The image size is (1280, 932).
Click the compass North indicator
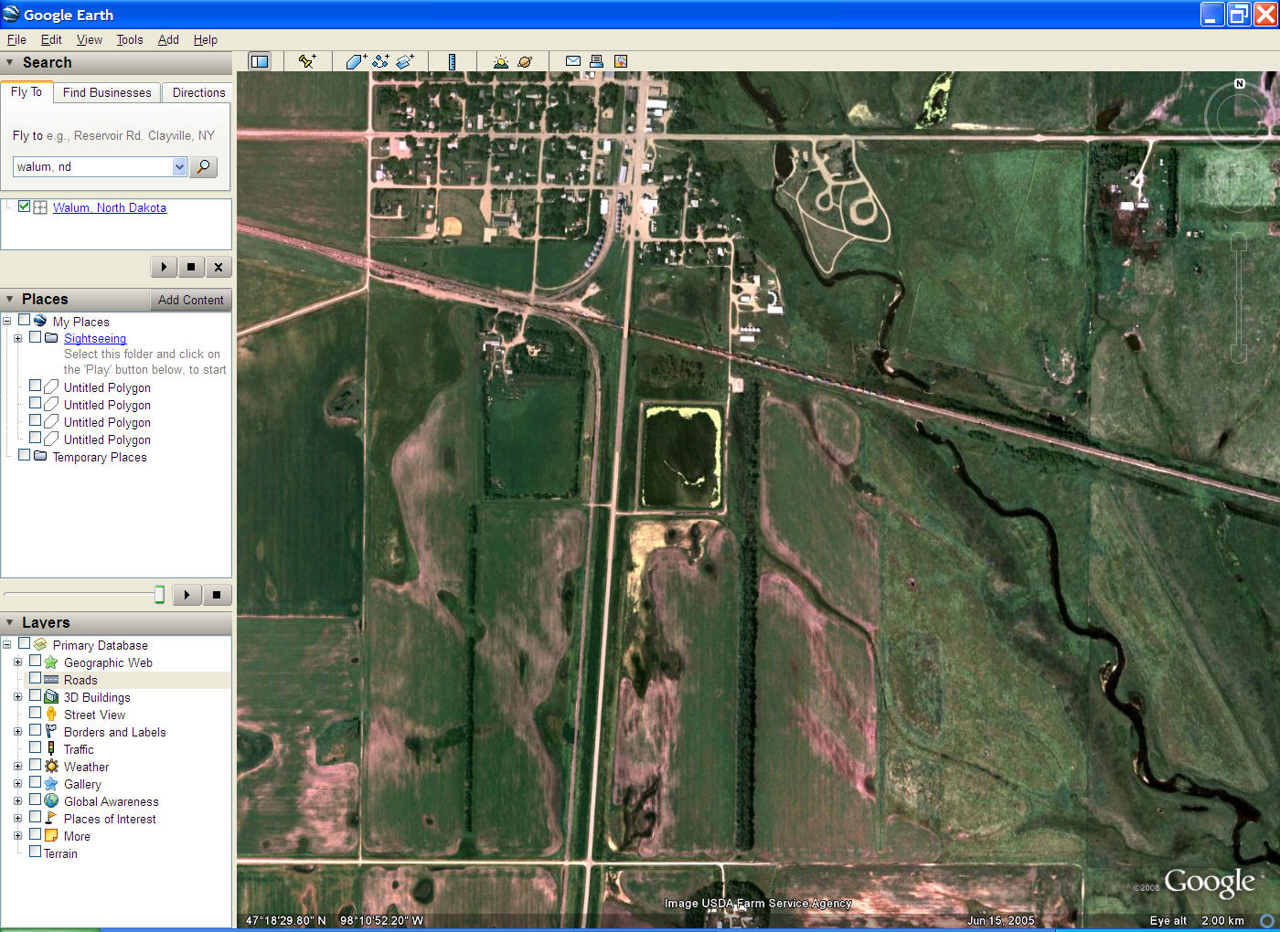click(1240, 83)
